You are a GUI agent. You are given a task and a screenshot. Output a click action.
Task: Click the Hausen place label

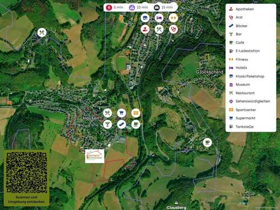click(x=91, y=118)
